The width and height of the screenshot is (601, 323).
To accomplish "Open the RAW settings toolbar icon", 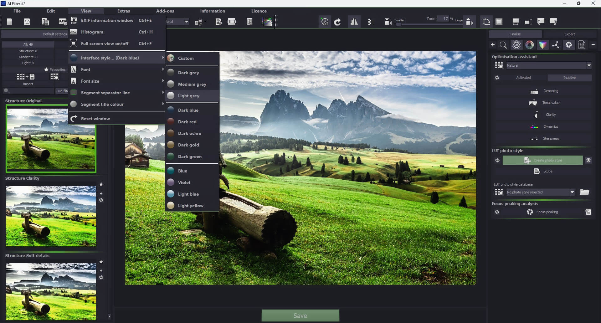I will 63,22.
